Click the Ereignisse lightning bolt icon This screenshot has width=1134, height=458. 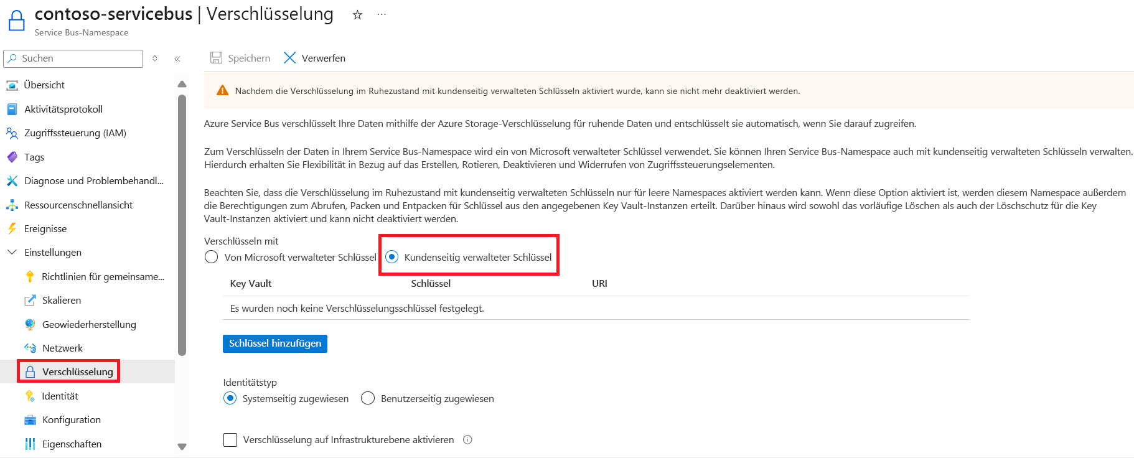click(12, 228)
